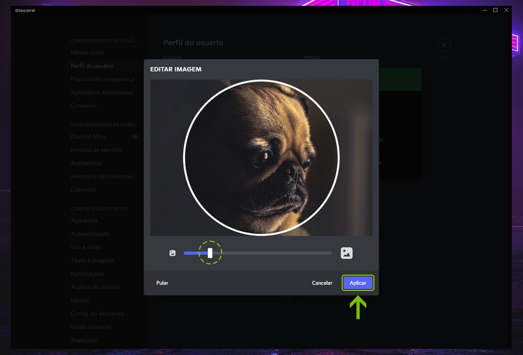Close the Discord window
Screen dimensions: 523x355
506,10
